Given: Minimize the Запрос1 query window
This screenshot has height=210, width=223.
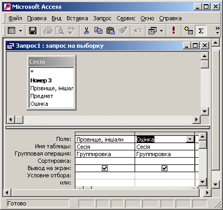Looking at the screenshot, I should pos(187,46).
